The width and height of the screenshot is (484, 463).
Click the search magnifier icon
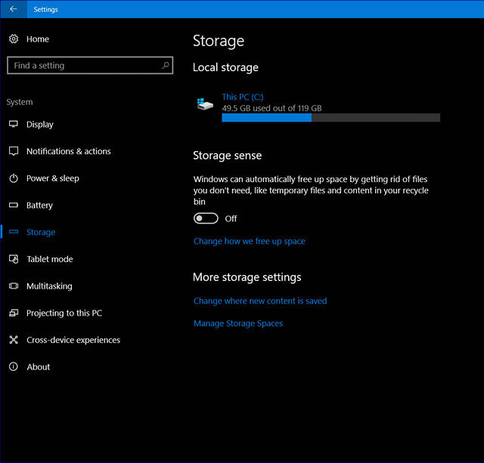(166, 66)
